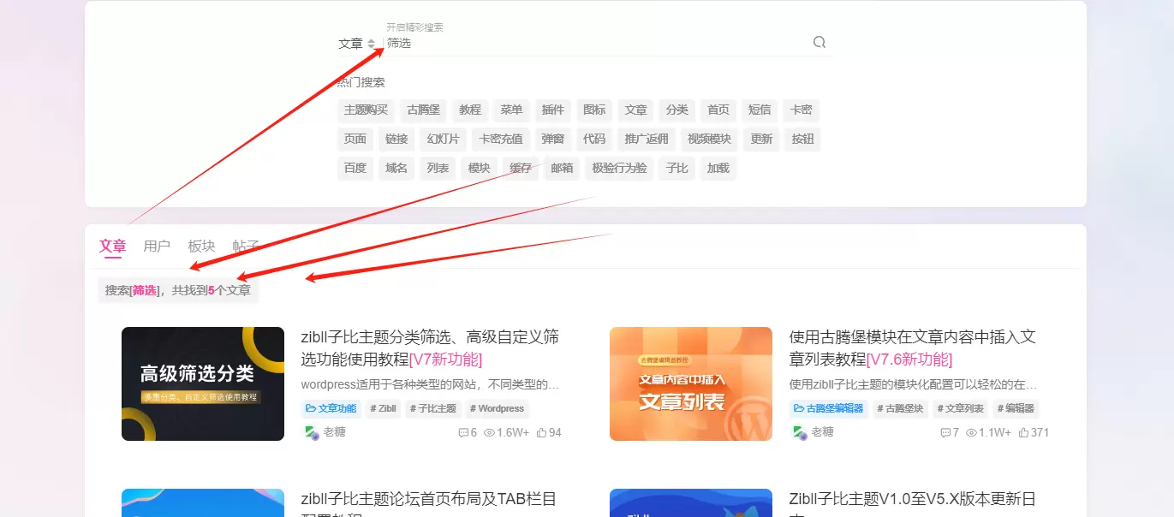The image size is (1174, 517).
Task: Select hot search tag 主题购买
Action: point(366,110)
